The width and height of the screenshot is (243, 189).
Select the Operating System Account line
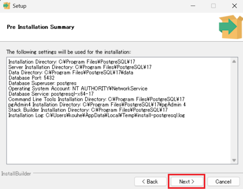pos(78,89)
